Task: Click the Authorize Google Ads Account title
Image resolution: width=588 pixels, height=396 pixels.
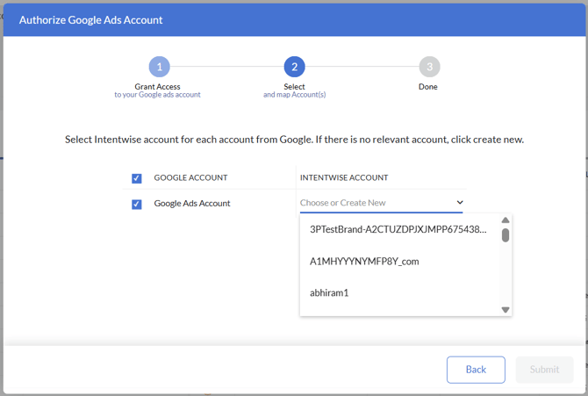Action: (x=90, y=20)
